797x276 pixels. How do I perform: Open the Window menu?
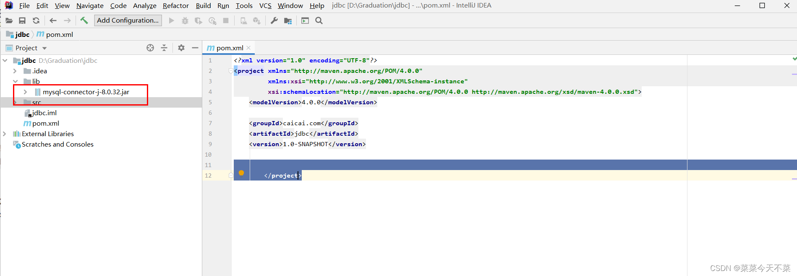tap(290, 5)
